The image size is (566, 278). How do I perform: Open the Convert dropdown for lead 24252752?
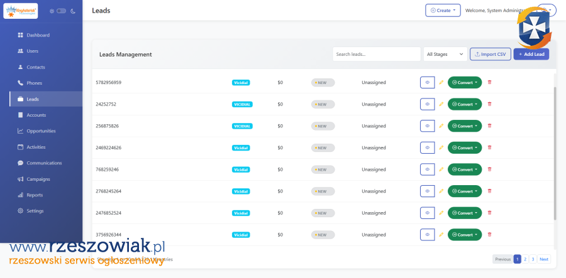coord(465,104)
